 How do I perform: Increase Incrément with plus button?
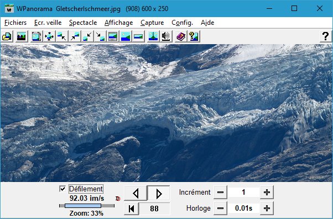[x=267, y=193]
